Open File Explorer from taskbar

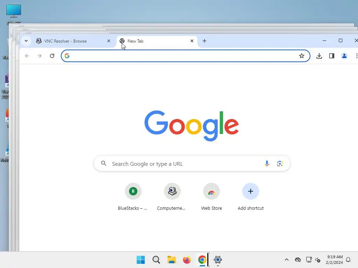coord(171,260)
